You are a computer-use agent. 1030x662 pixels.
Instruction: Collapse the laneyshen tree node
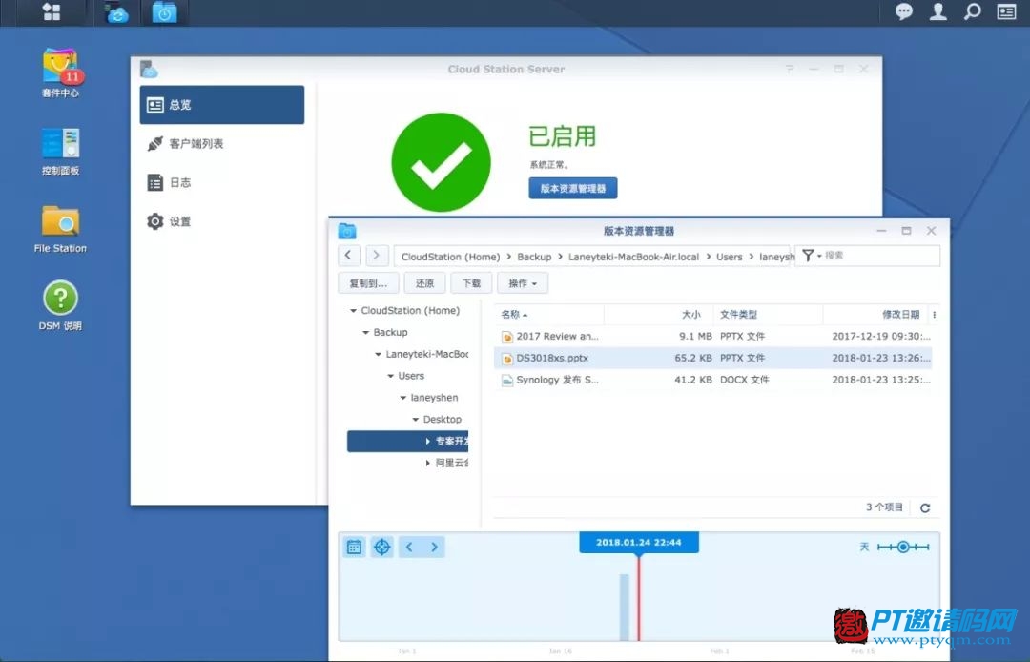[x=402, y=398]
